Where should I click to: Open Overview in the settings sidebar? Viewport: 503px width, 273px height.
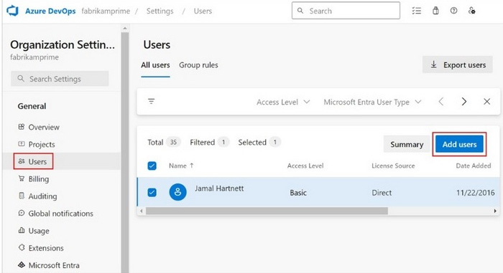[x=44, y=127]
